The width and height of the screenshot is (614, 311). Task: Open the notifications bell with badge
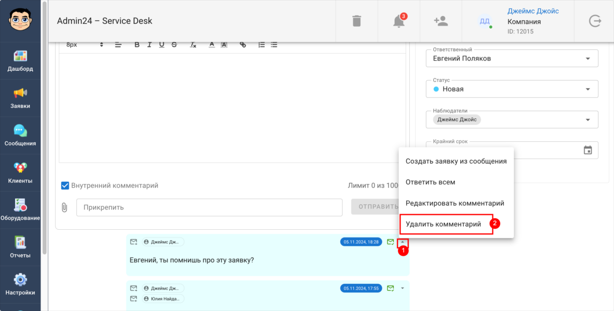398,21
